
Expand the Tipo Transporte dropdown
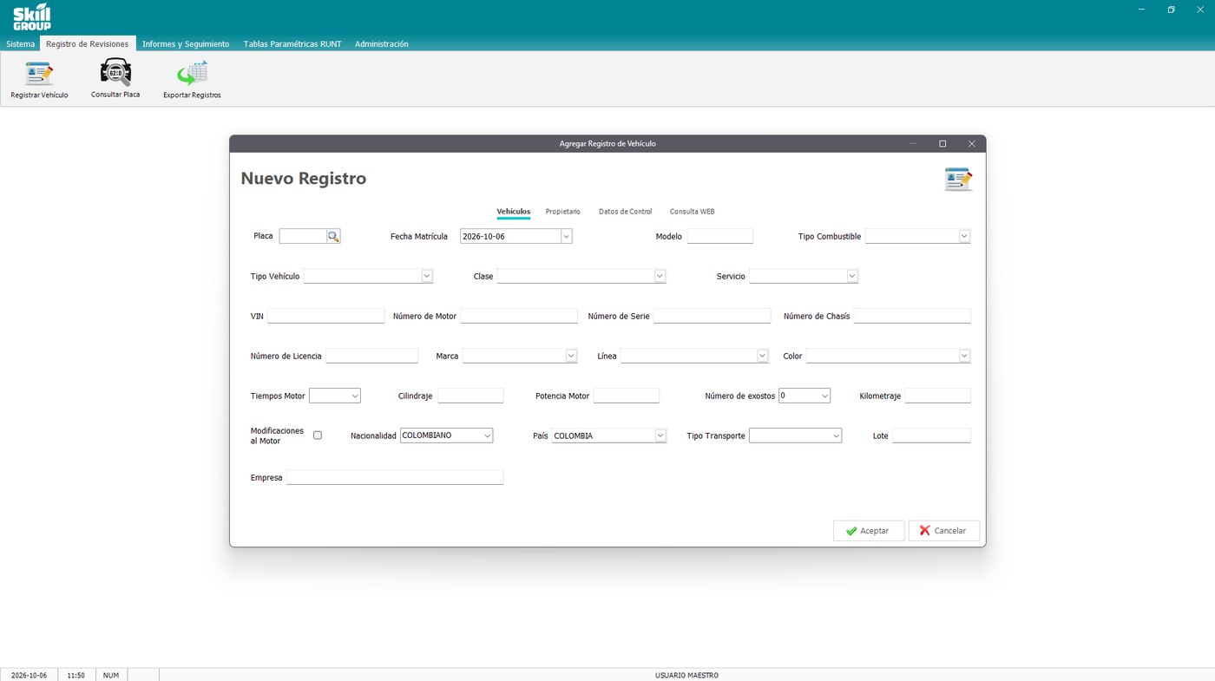click(836, 435)
